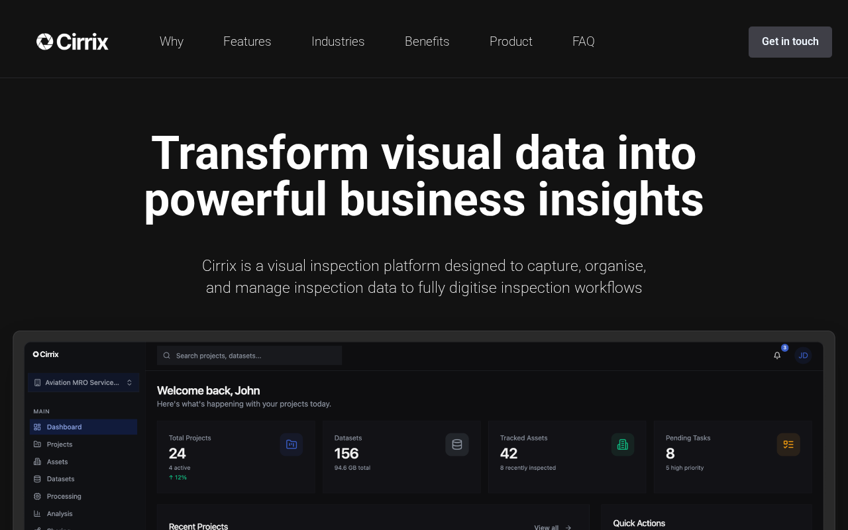Click the "Pending Tasks" card label
The height and width of the screenshot is (530, 848).
[x=688, y=438]
